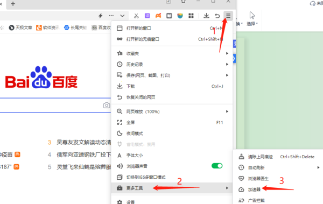Choose 字体大小 menu entry
323x204 pixels.
172,155
